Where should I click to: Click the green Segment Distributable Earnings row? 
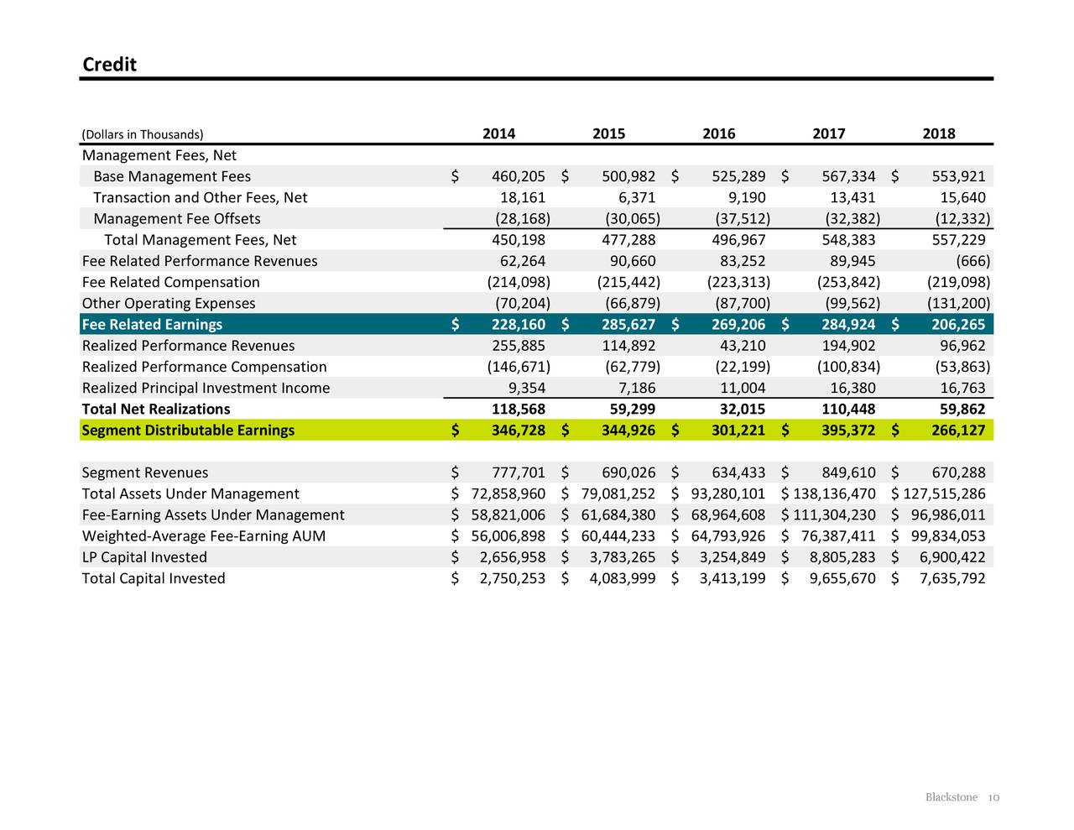pos(187,430)
